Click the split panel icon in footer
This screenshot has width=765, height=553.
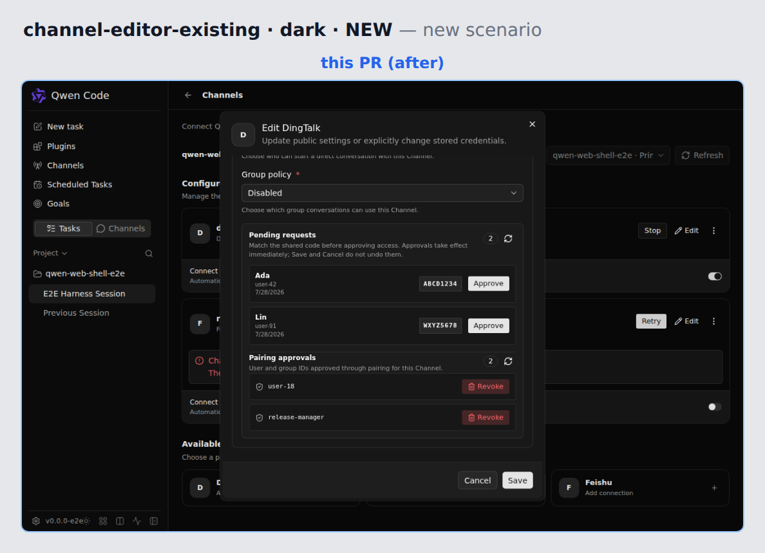[120, 521]
